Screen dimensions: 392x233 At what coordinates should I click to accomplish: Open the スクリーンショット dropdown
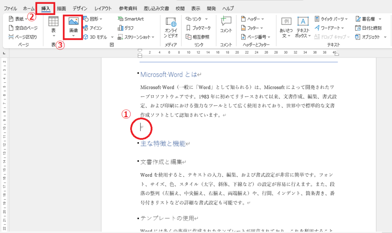pos(136,37)
